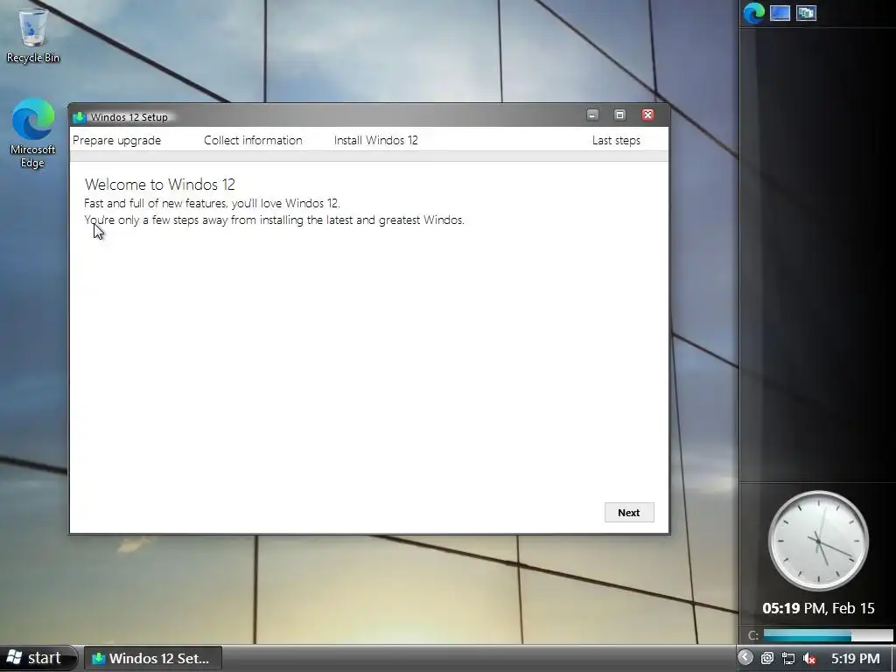Click the Windos 12 Setup title bar icon
This screenshot has width=896, height=672.
(80, 117)
